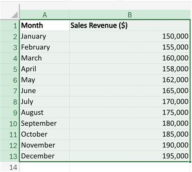Click the 155,000 revenue cell
This screenshot has height=172, width=192.
pyautogui.click(x=130, y=47)
